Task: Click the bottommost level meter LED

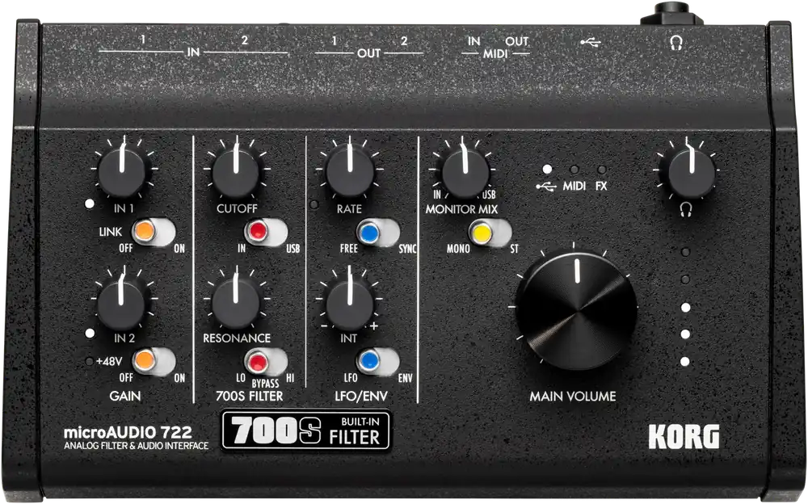Action: tap(685, 362)
